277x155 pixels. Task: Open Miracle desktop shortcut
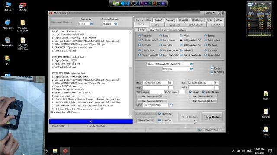(x=23, y=7)
